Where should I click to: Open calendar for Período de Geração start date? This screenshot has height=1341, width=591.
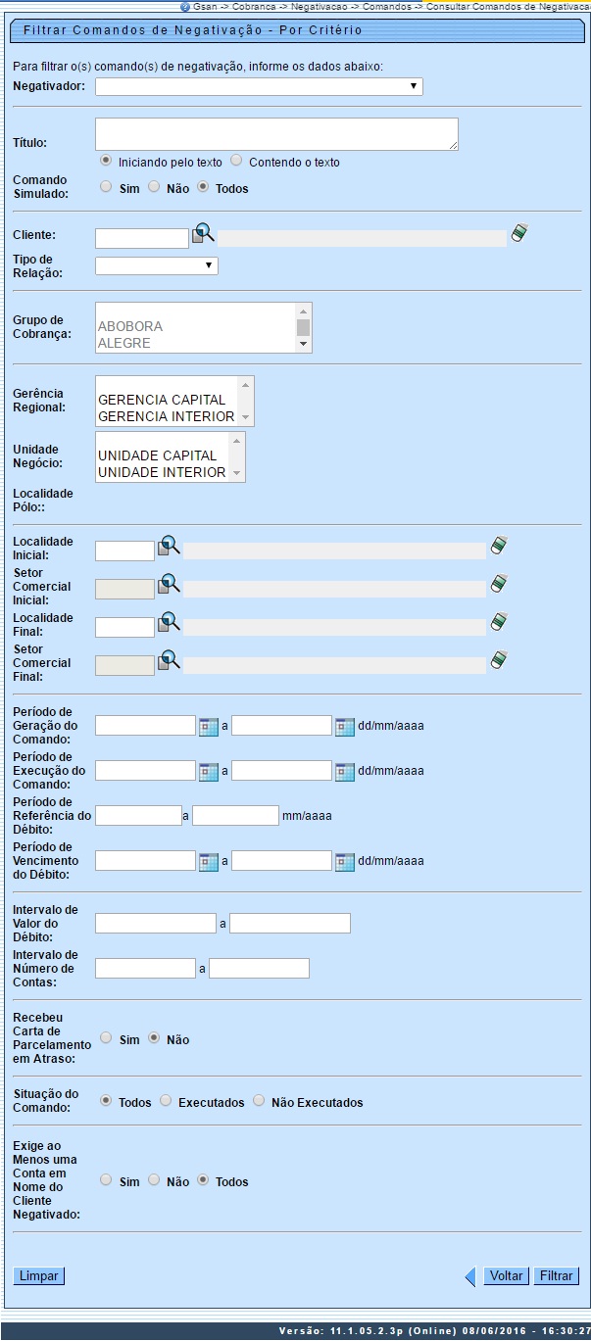point(208,726)
